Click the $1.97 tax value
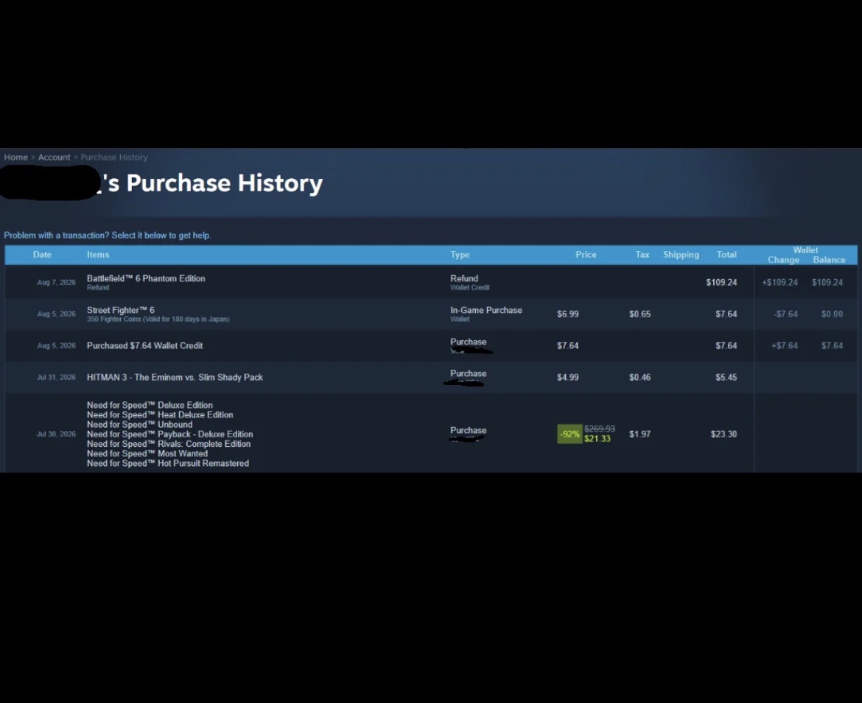 pos(640,434)
